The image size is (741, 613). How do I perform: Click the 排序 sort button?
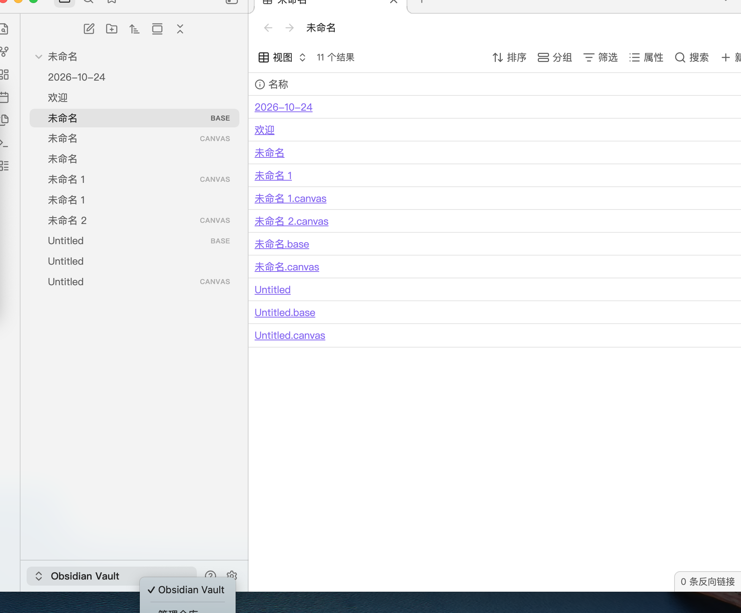(x=510, y=57)
